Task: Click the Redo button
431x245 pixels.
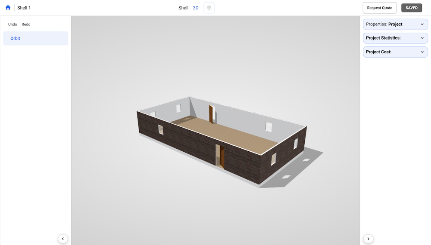Action: click(26, 24)
